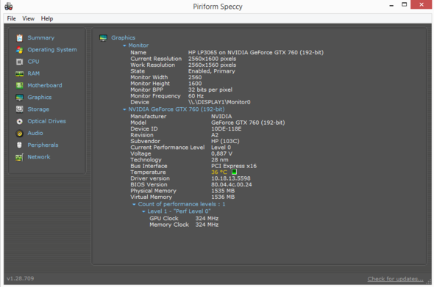Click the Current Performance Level label
Viewport: 434px width, 287px height.
point(168,148)
